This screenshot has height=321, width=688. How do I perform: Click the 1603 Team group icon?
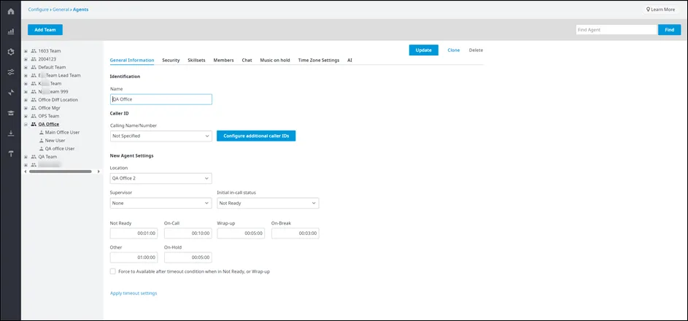click(x=34, y=51)
